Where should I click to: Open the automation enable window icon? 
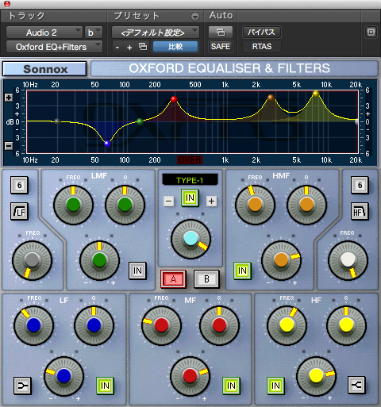(221, 33)
